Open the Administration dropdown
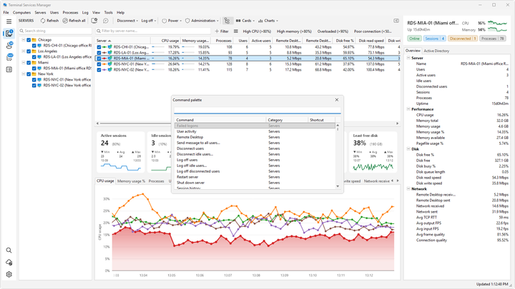 click(202, 21)
